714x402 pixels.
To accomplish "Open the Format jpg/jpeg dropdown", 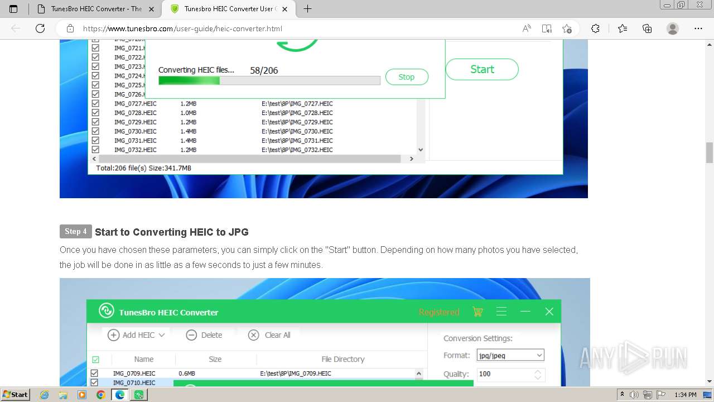I will pos(510,355).
